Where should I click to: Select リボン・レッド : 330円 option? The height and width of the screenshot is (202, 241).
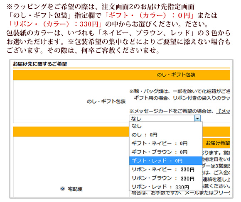166,187
